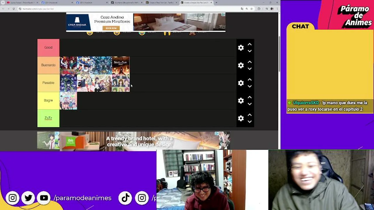Open the ibis trendy brand hotel ad
Image resolution: width=374 pixels, height=210 pixels.
tap(139, 141)
